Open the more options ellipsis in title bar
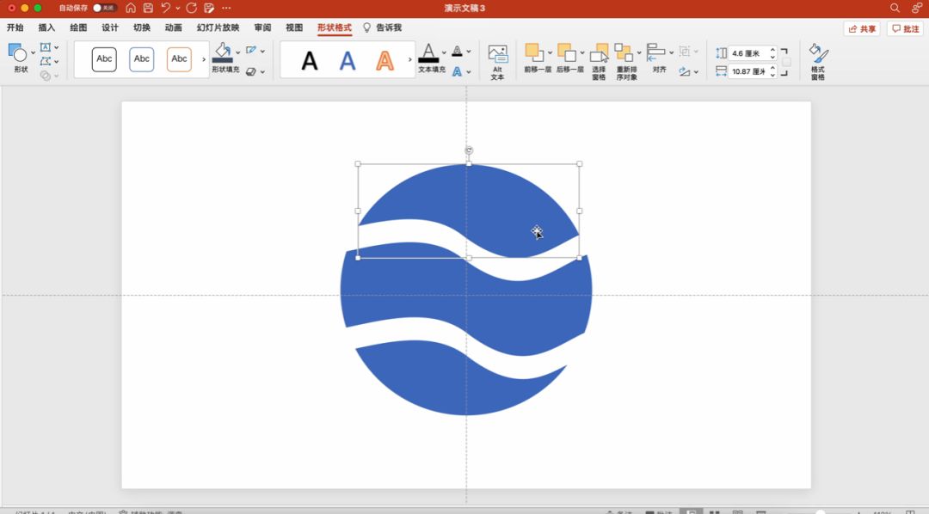 point(226,8)
